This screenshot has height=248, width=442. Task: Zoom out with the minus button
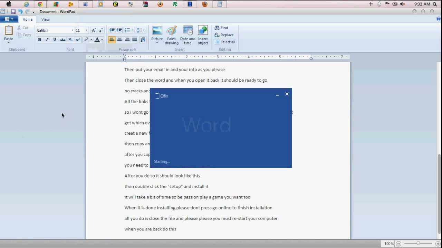(398, 244)
